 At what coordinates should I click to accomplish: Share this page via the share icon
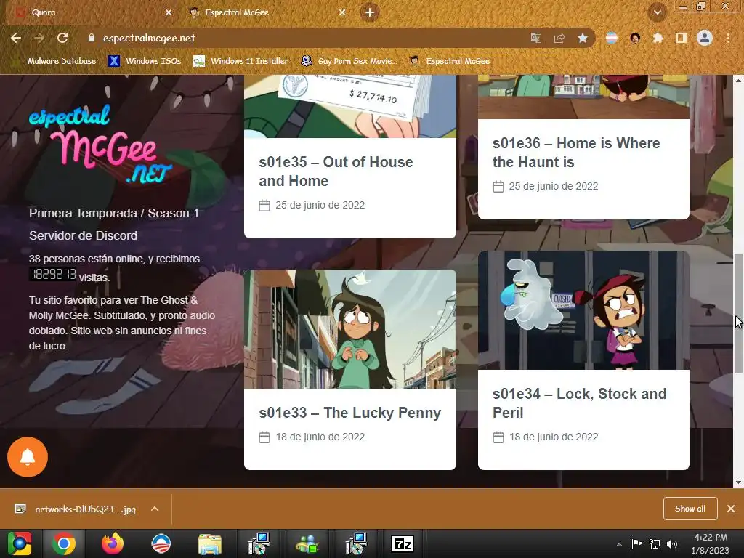click(559, 38)
